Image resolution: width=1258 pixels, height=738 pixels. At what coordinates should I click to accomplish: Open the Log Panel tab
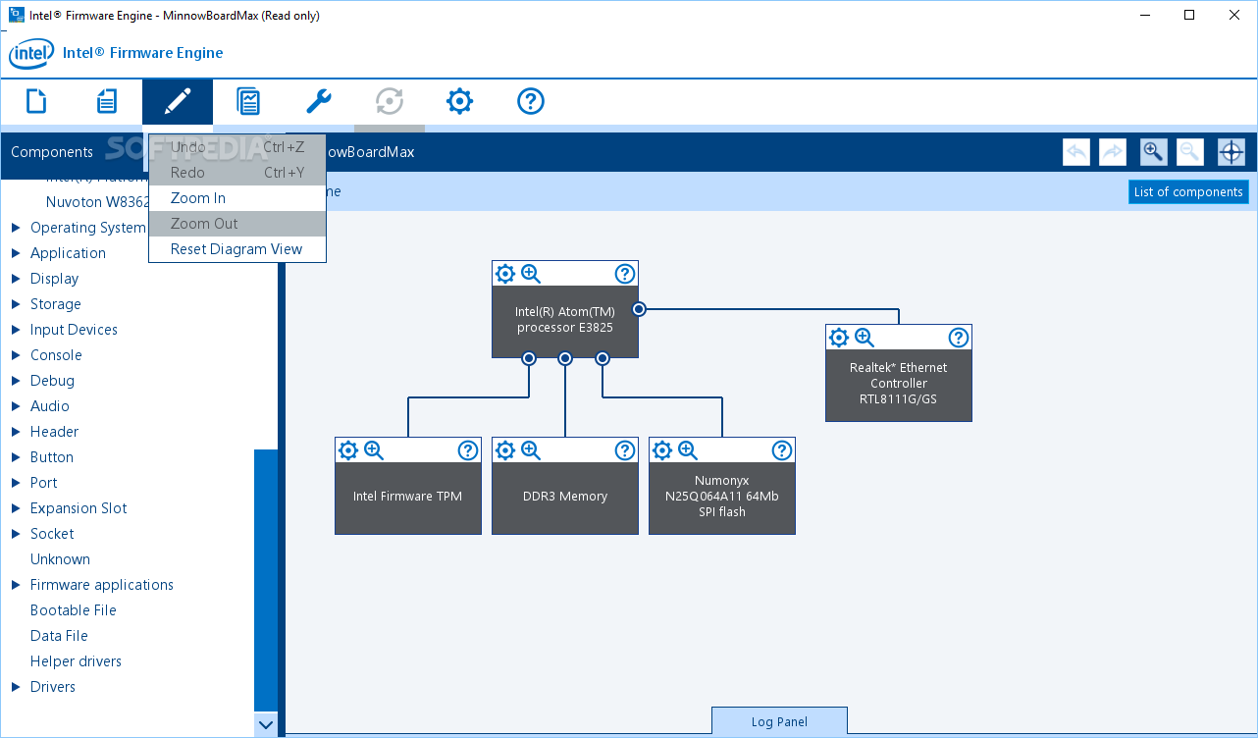779,721
